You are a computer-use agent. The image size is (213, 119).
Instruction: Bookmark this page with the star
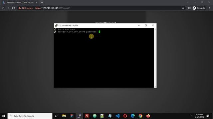coord(183,8)
